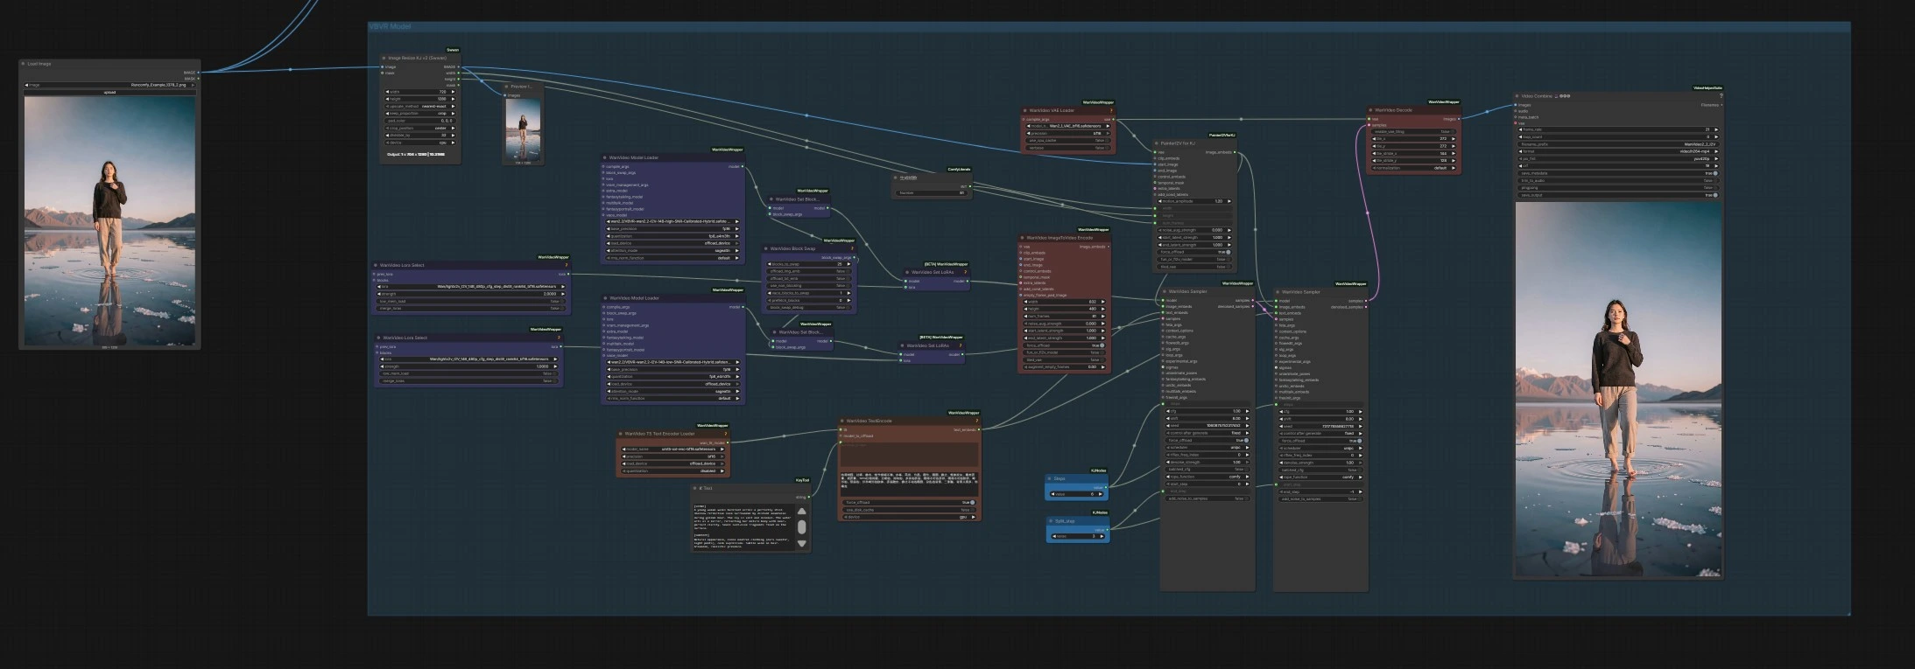Viewport: 1915px width, 669px height.
Task: Click upload button in Load Image node
Action: click(109, 92)
